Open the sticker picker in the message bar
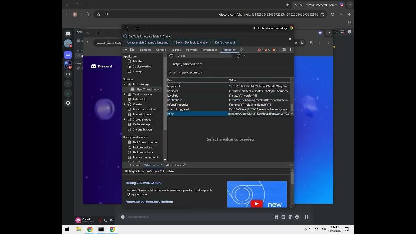This screenshot has width=416, height=234. [290, 217]
